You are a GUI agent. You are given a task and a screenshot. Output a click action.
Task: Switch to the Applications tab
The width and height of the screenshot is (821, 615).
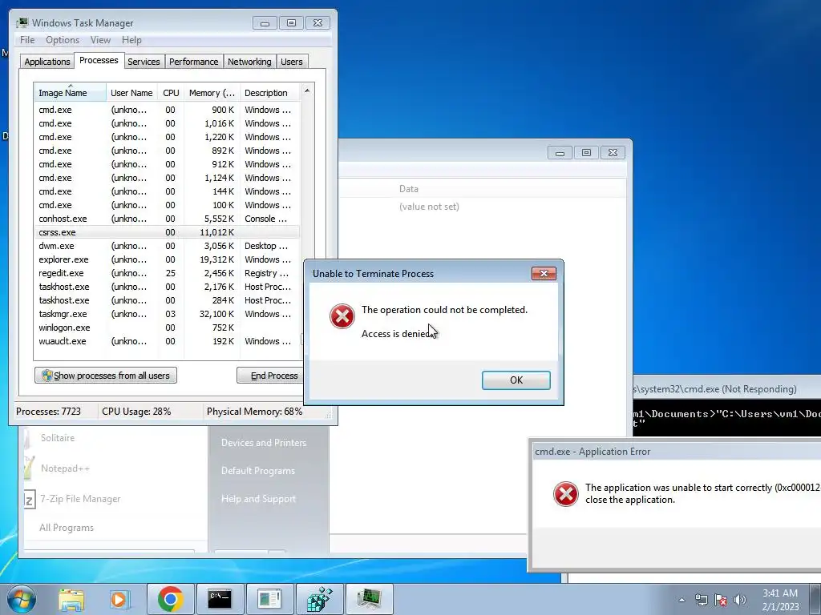click(47, 62)
